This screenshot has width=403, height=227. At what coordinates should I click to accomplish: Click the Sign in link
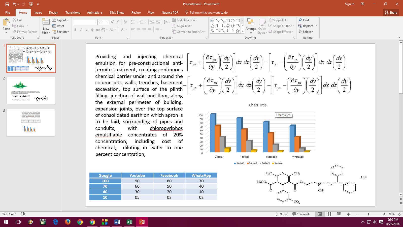click(x=349, y=4)
